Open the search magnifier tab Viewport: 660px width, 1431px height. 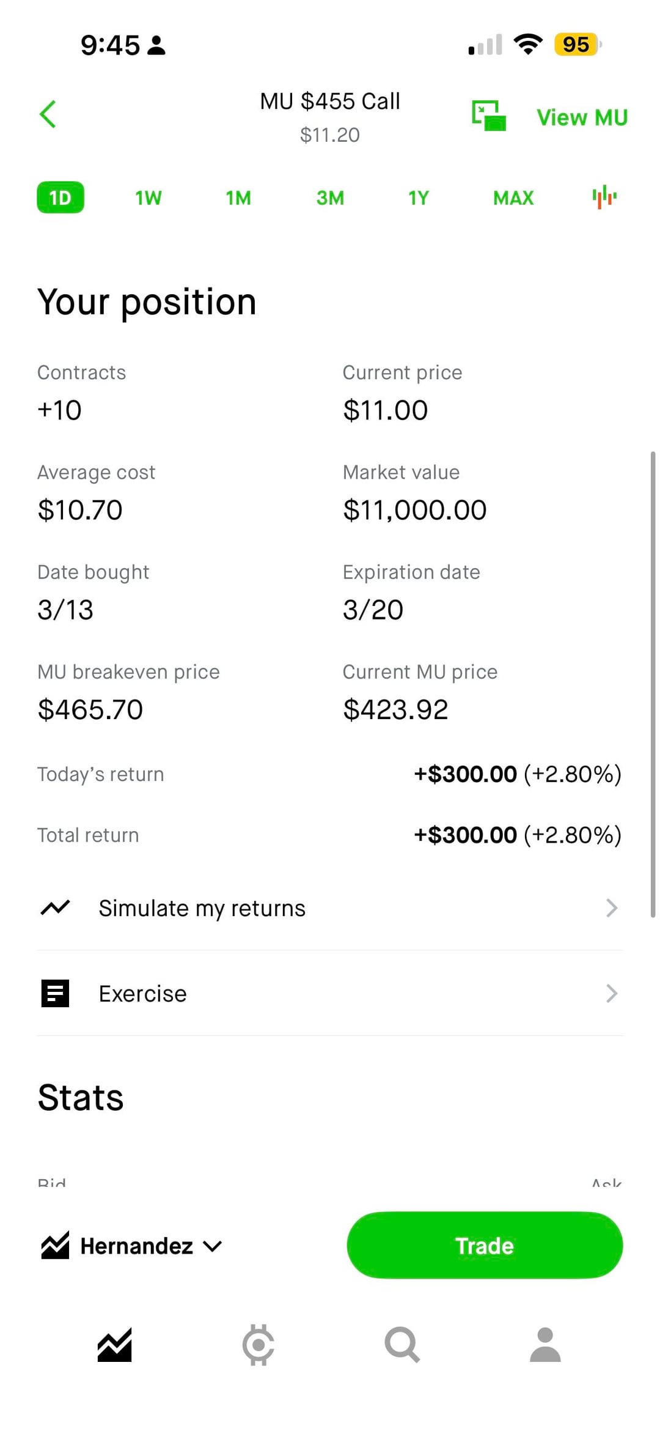tap(402, 1345)
